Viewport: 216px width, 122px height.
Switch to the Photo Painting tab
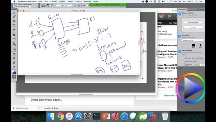182,9
